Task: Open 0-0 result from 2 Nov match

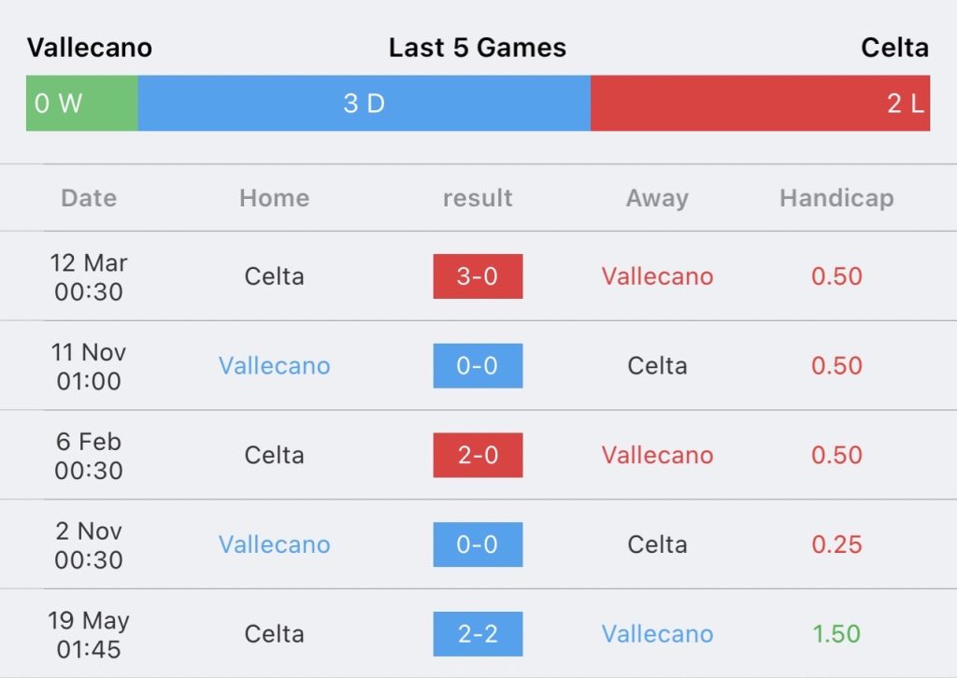Action: [478, 544]
